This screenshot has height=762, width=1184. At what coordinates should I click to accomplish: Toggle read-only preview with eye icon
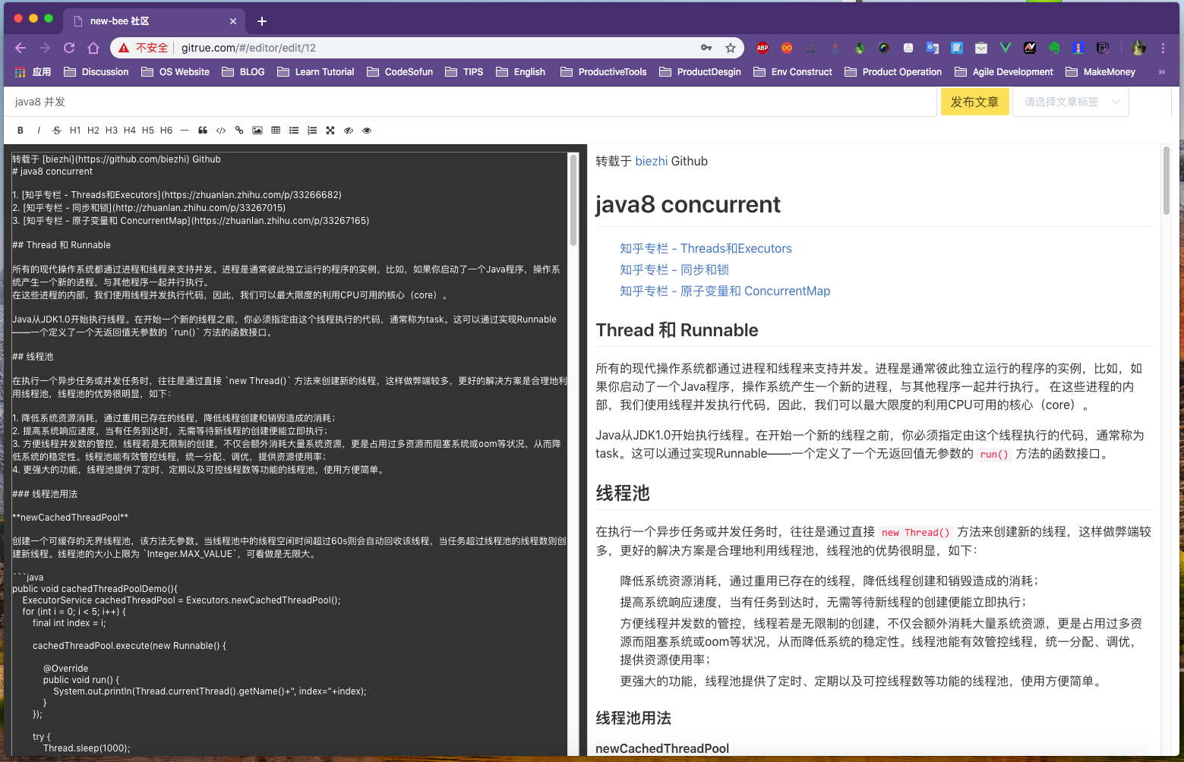[367, 131]
